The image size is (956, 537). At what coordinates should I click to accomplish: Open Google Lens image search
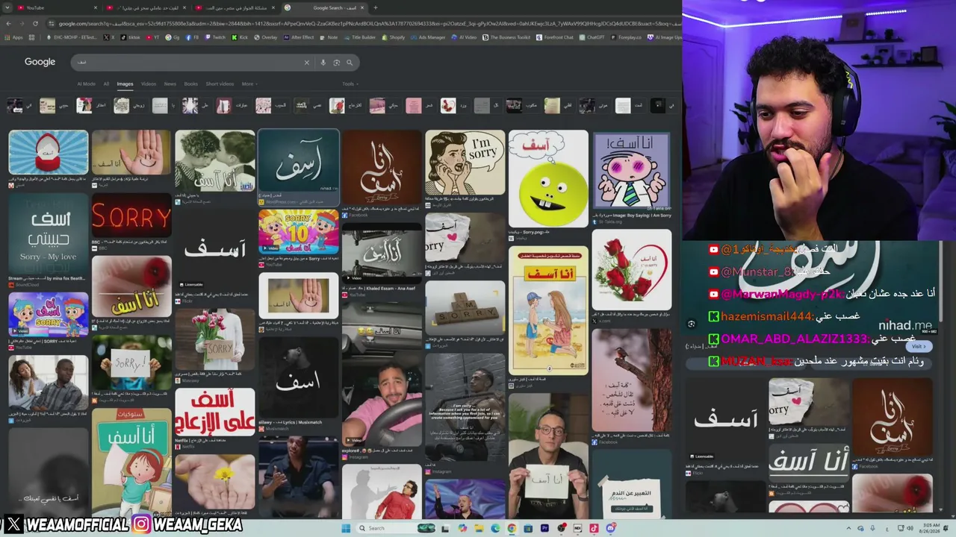pyautogui.click(x=336, y=63)
